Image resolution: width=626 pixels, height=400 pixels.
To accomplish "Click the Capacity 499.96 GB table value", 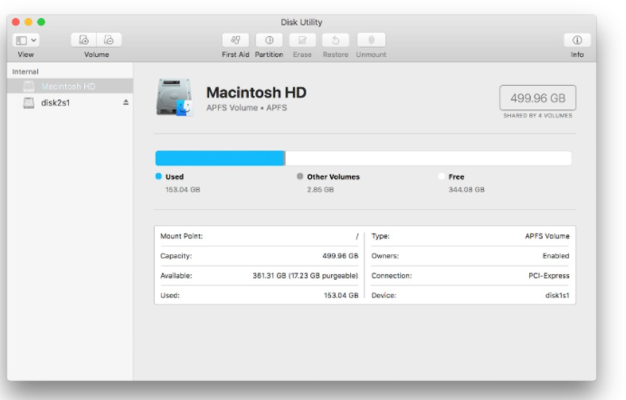I will [x=340, y=256].
